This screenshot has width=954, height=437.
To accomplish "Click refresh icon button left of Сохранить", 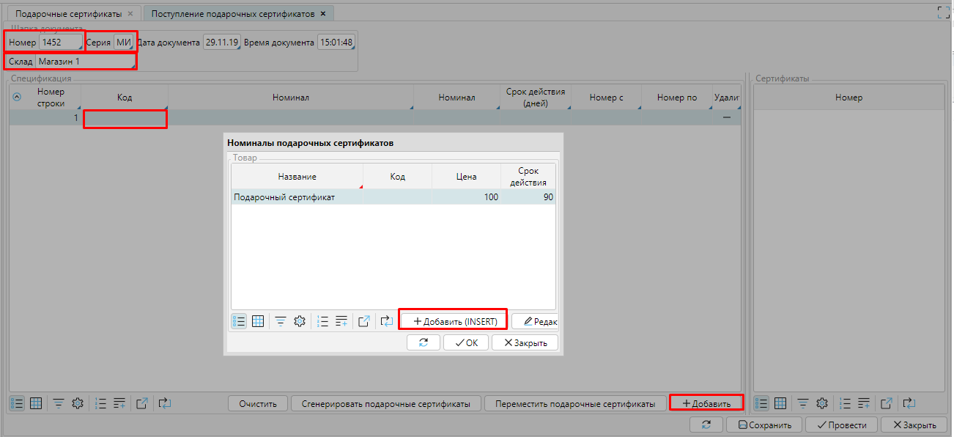I will 706,425.
